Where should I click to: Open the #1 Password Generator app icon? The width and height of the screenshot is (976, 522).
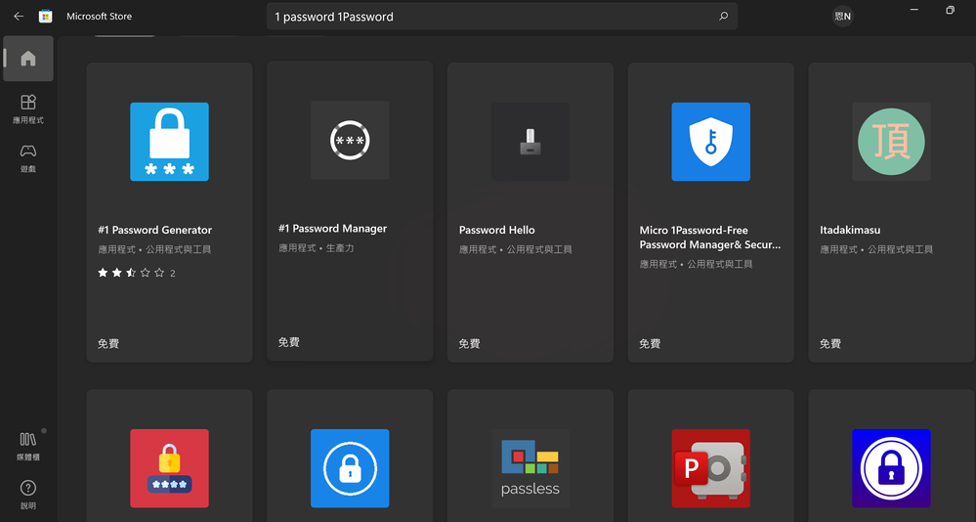[x=169, y=142]
